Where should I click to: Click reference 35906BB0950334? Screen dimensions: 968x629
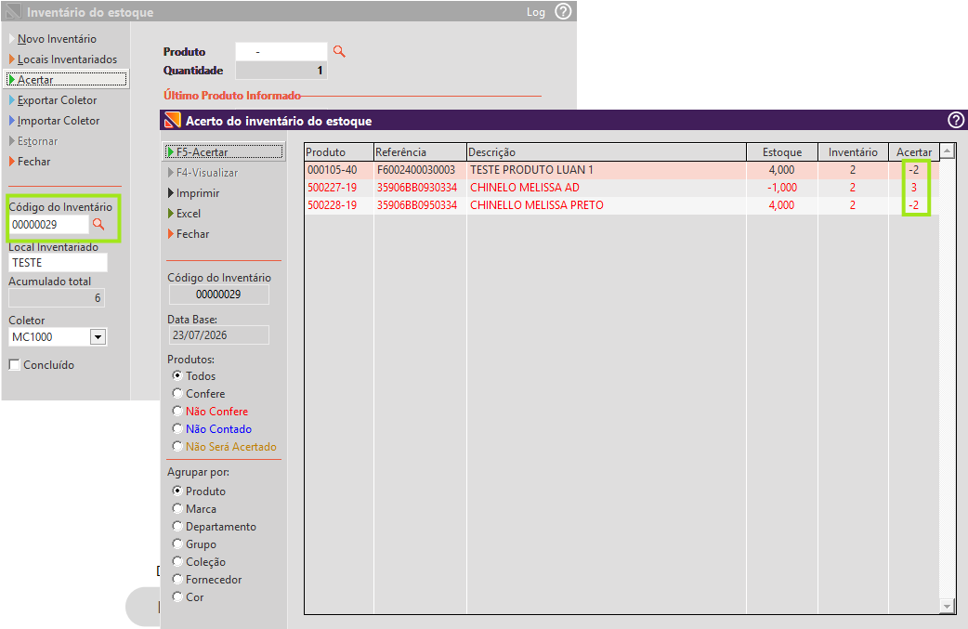click(x=417, y=205)
